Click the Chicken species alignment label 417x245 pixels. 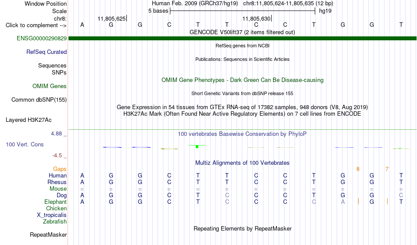(56, 208)
